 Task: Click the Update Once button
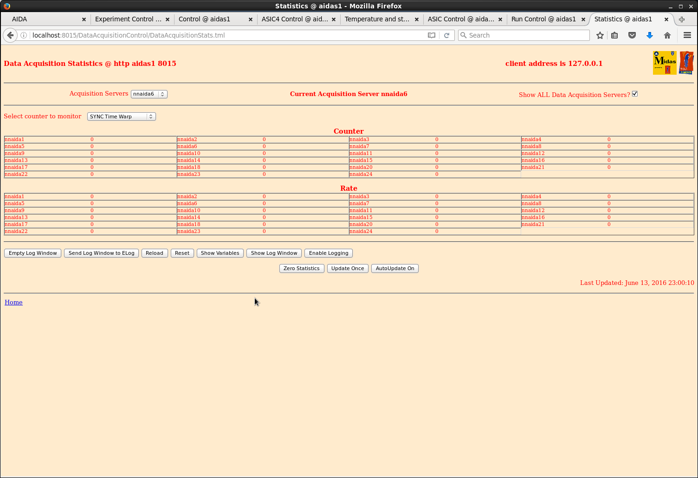348,268
